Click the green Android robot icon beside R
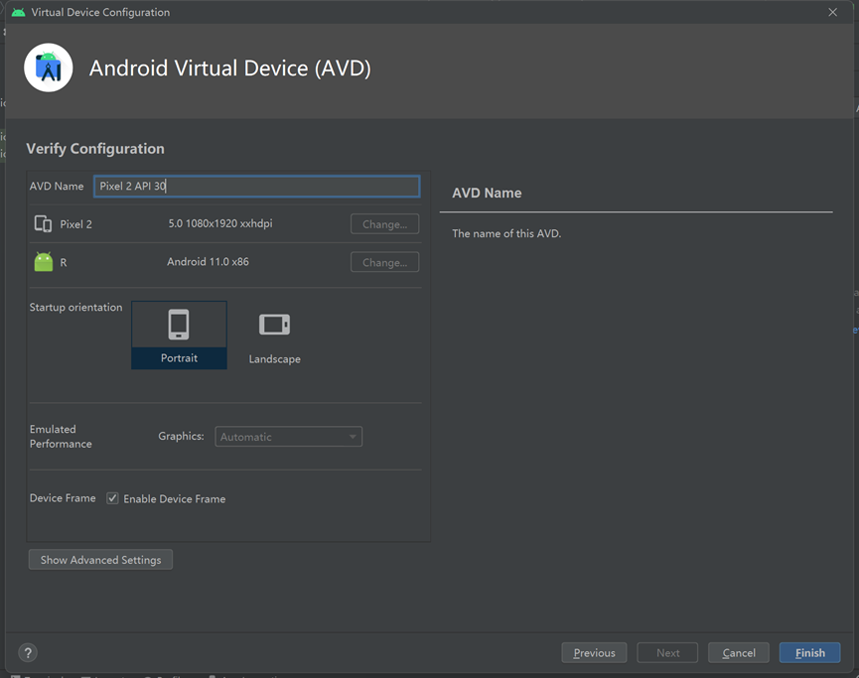This screenshot has height=678, width=859. click(44, 261)
